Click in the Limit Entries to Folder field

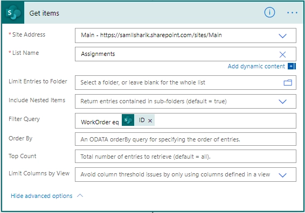[x=185, y=83]
